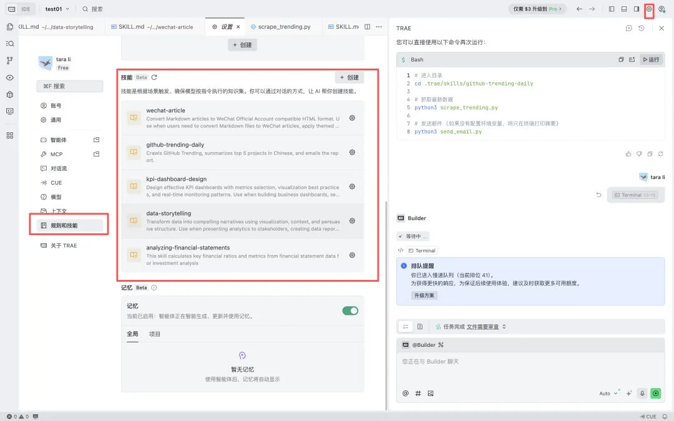This screenshot has height=421, width=674.
Task: Click + 创建 button in skills section
Action: pyautogui.click(x=349, y=77)
